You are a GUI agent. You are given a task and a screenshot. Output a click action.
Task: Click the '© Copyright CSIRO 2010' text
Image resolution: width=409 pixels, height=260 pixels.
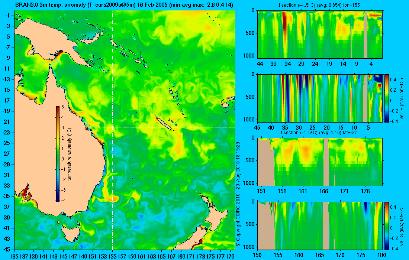(238, 221)
